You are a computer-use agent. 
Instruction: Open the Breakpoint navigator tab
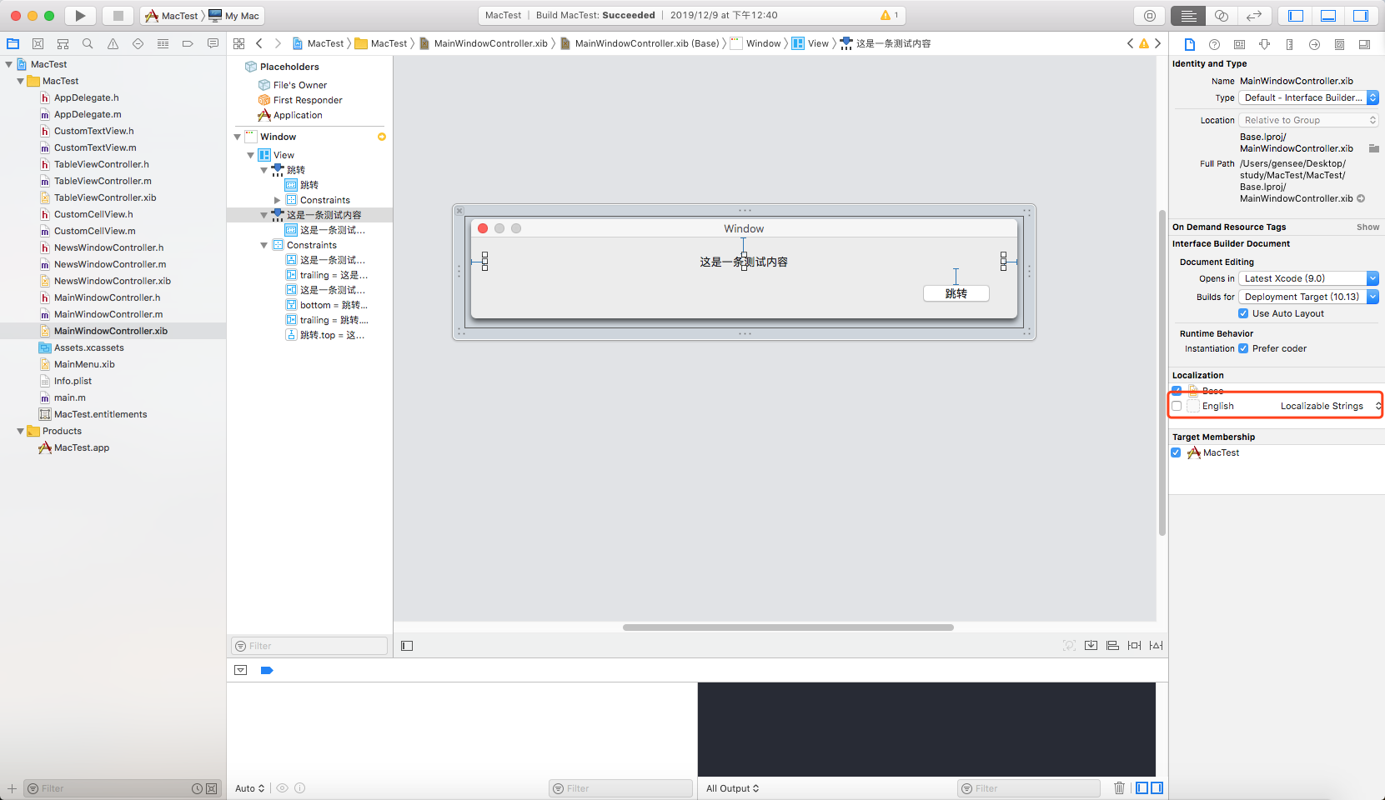click(x=188, y=43)
